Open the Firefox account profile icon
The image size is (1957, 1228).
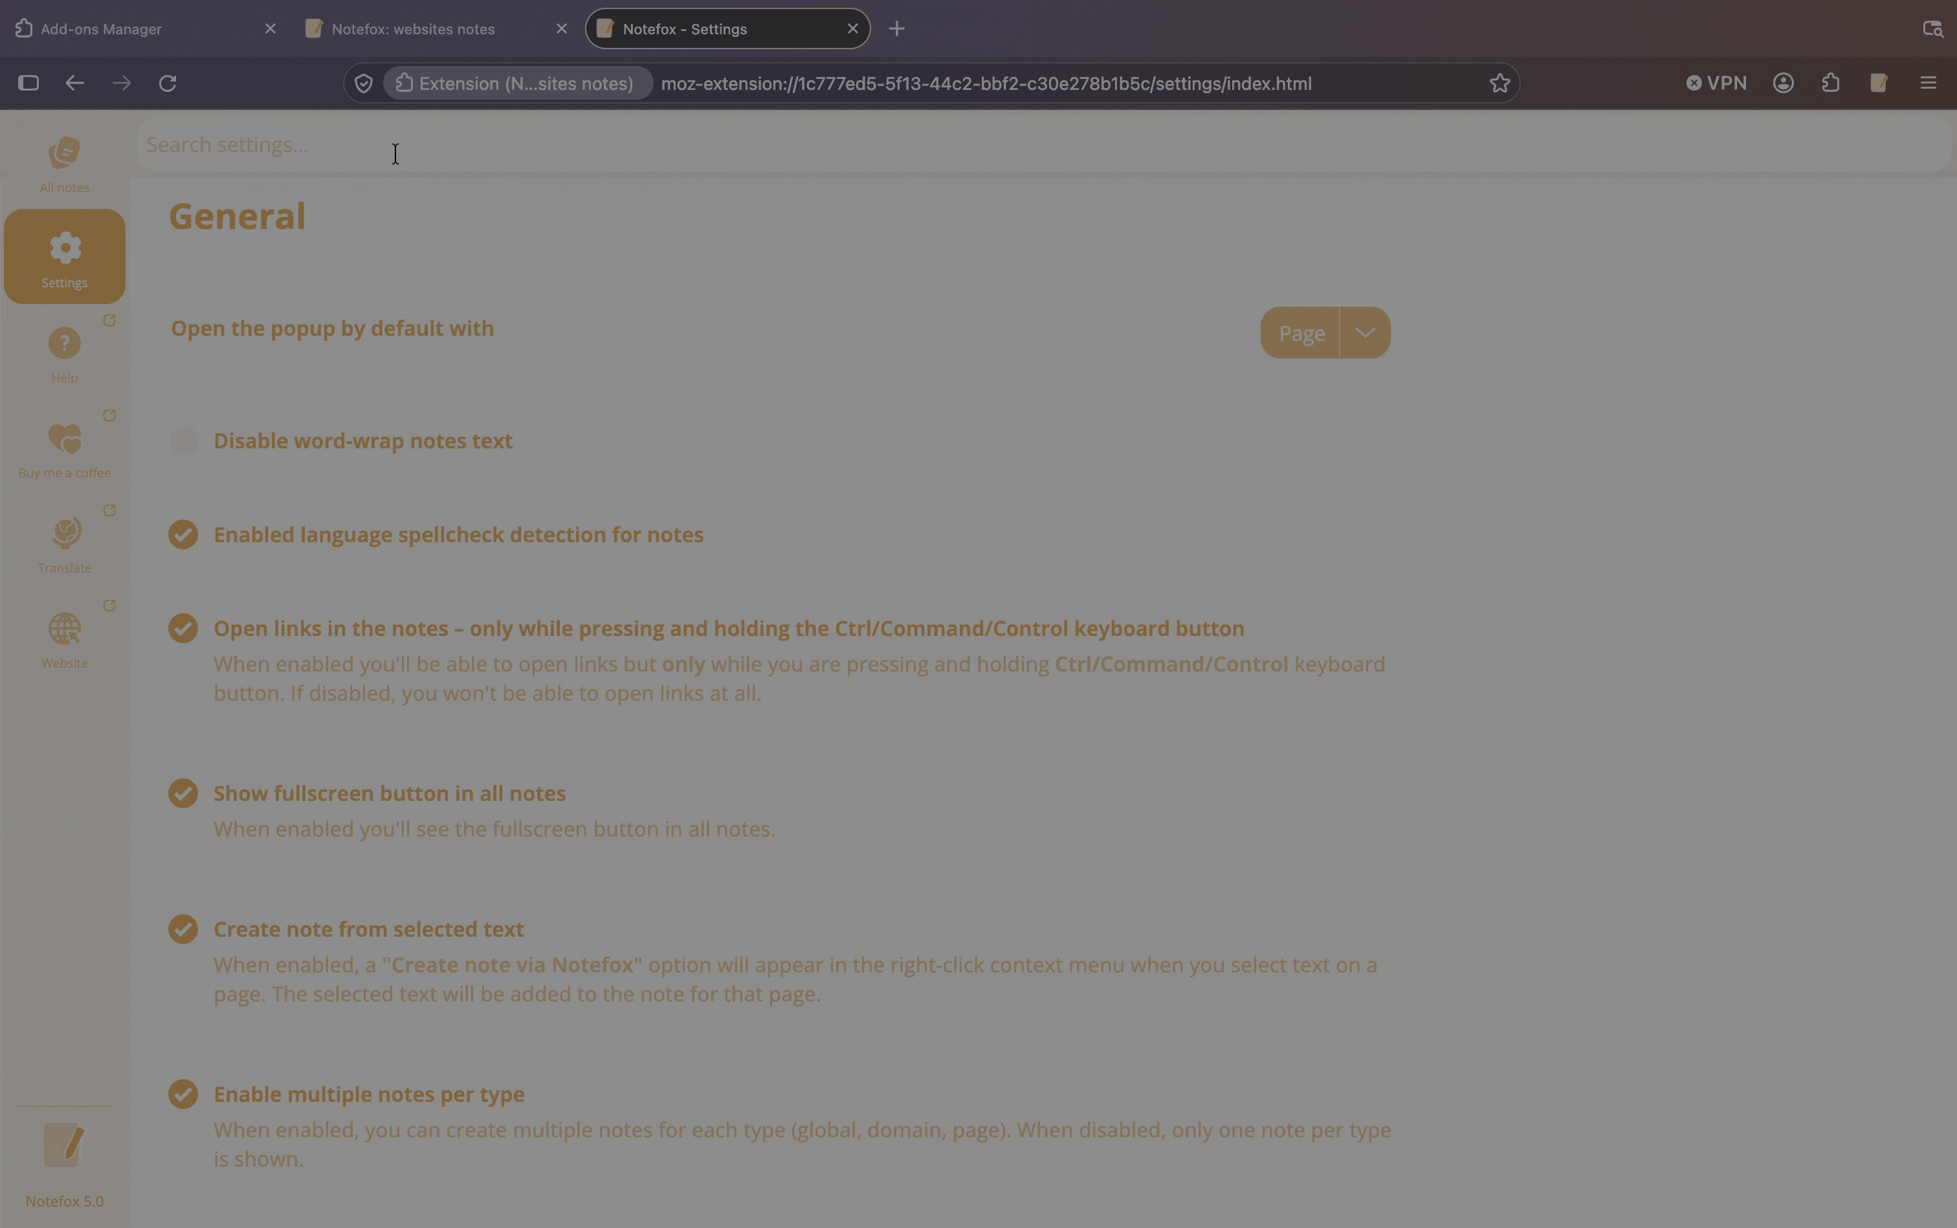(x=1783, y=83)
